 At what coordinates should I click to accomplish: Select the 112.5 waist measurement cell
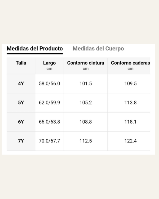(86, 141)
